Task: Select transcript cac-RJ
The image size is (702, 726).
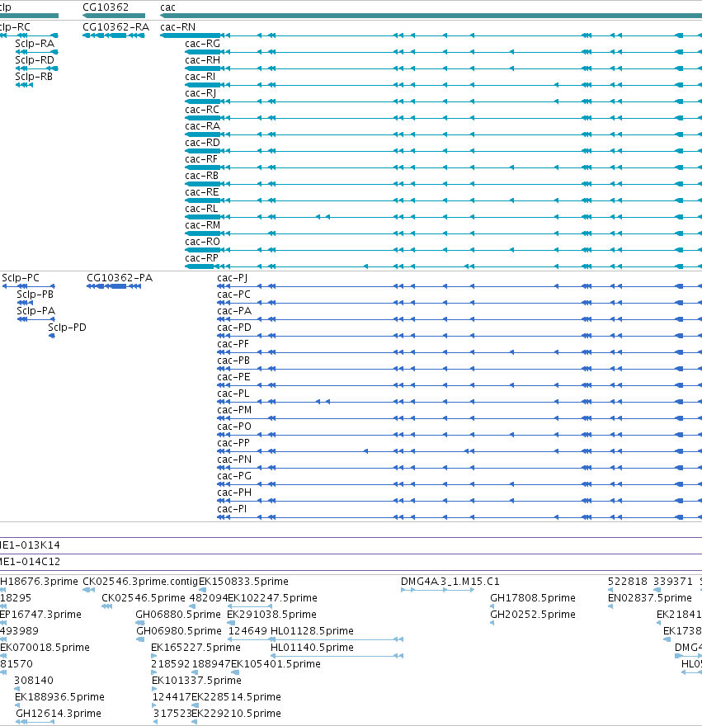Action: [x=200, y=93]
